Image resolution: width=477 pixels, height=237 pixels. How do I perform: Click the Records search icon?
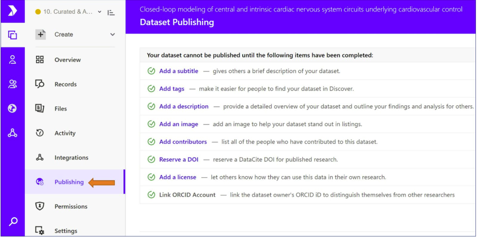[40, 84]
